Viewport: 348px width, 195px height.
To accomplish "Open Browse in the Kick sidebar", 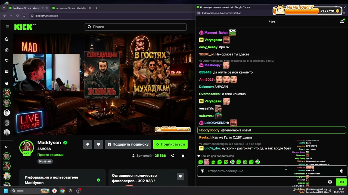I will coord(7,50).
